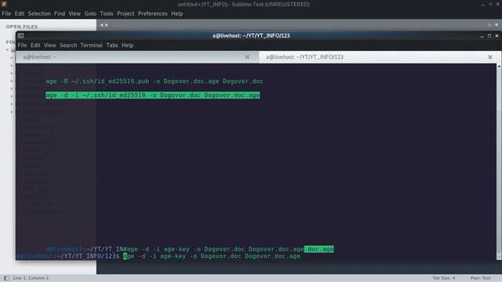Open Sublime Text File menu
502x282 pixels.
(x=6, y=13)
